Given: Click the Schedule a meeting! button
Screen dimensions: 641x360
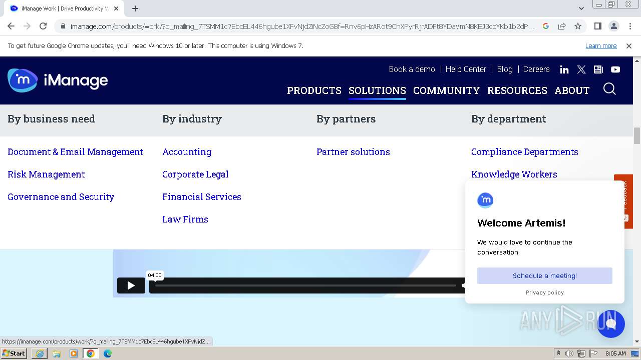Looking at the screenshot, I should pyautogui.click(x=545, y=276).
